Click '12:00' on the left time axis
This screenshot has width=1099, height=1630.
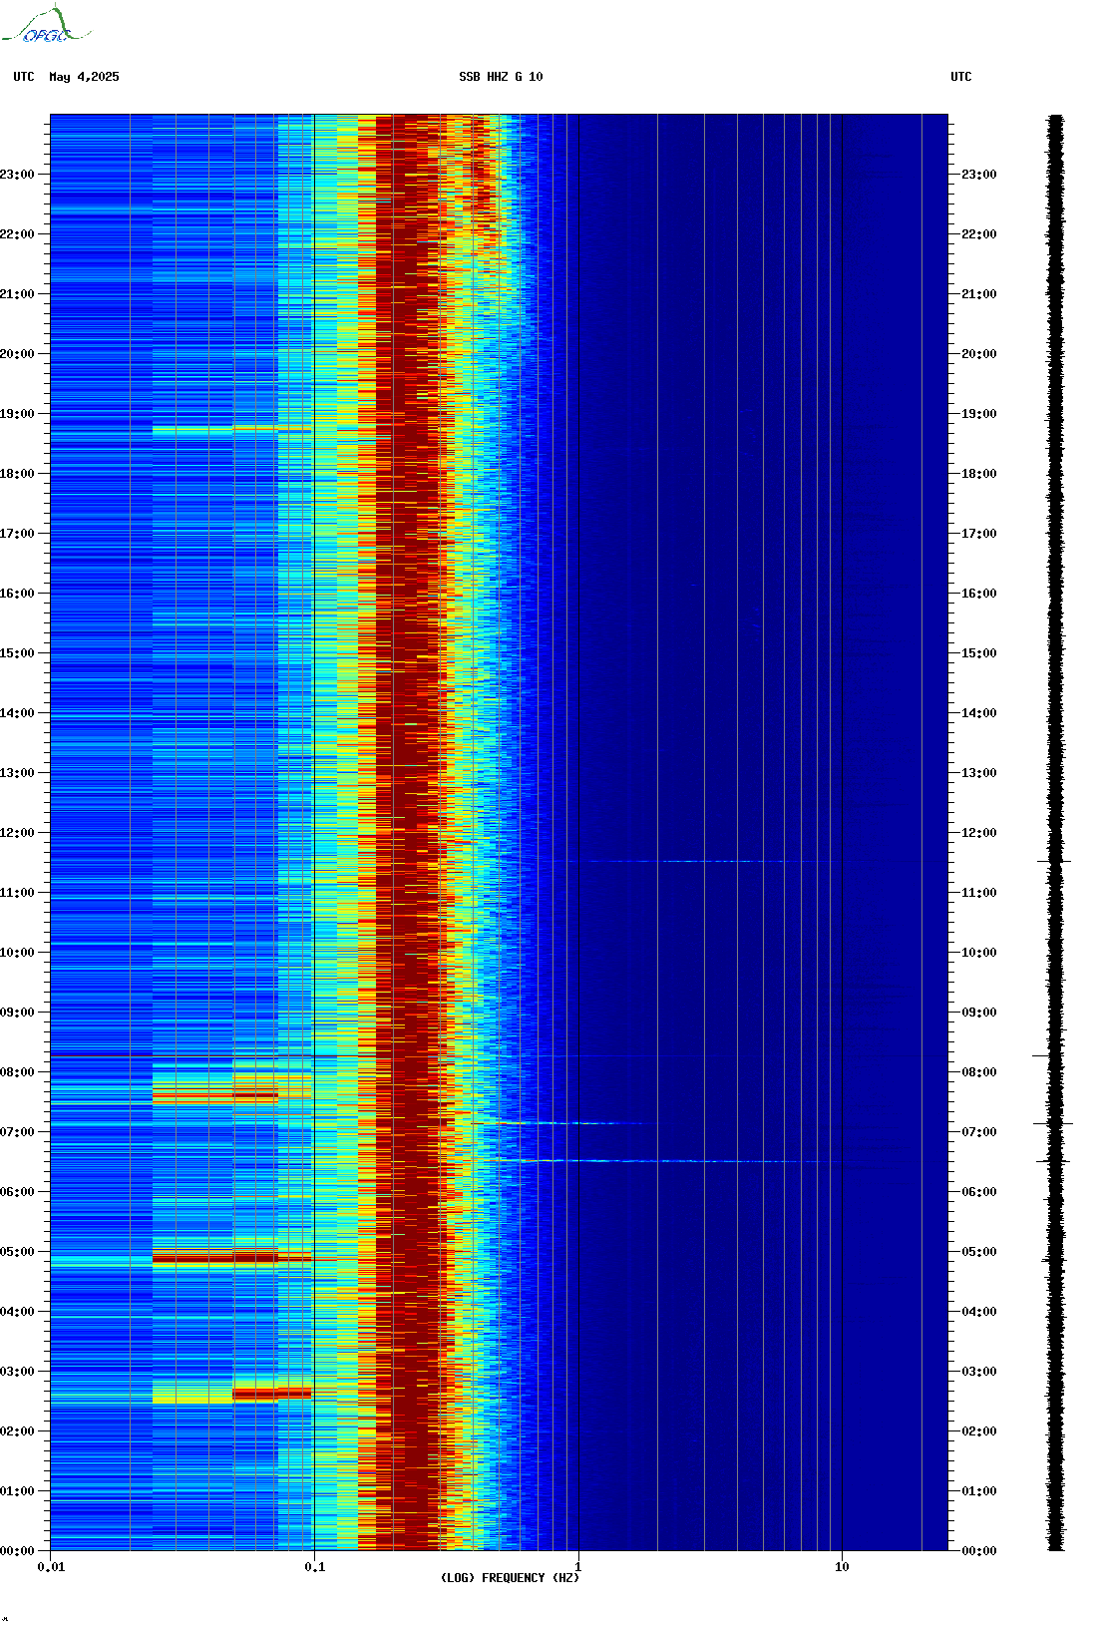click(17, 833)
